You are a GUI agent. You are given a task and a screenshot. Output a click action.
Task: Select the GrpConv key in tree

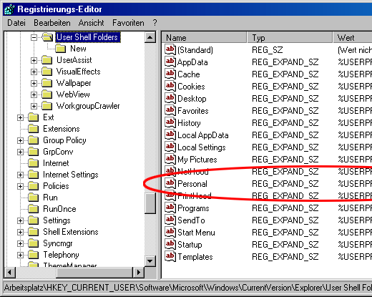[58, 152]
